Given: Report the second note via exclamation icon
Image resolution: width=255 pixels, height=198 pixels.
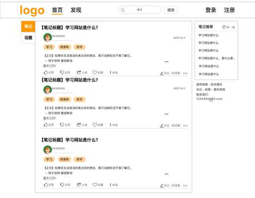Looking at the screenshot, I should [111, 125].
